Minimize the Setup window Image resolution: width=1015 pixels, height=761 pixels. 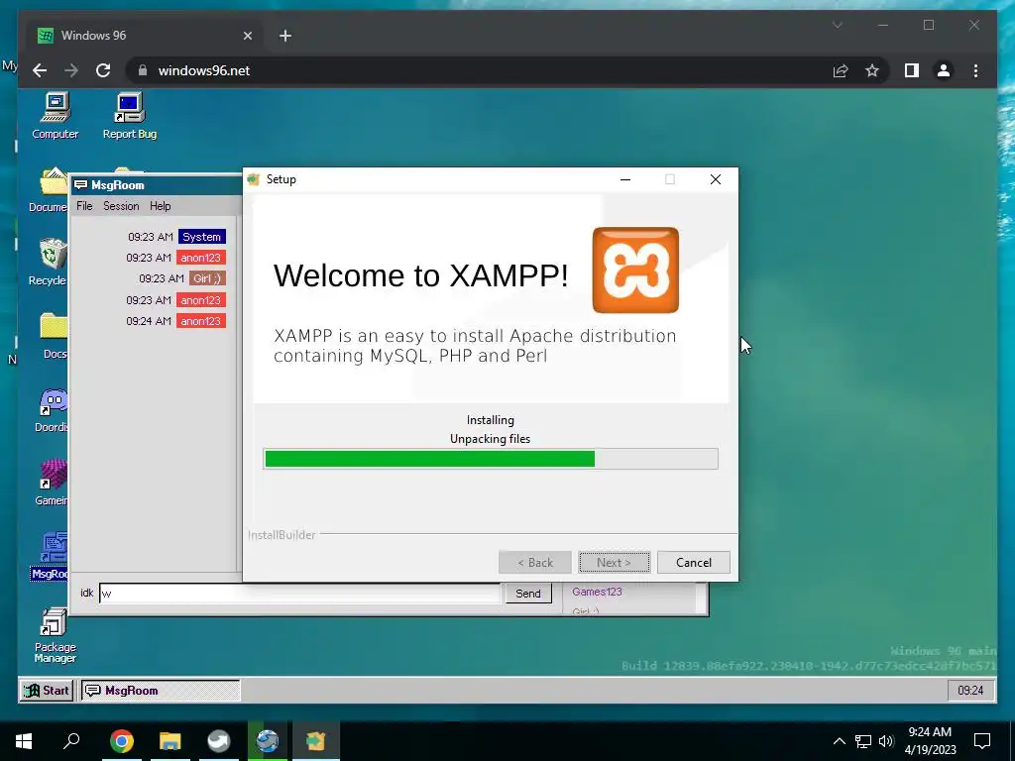coord(625,179)
